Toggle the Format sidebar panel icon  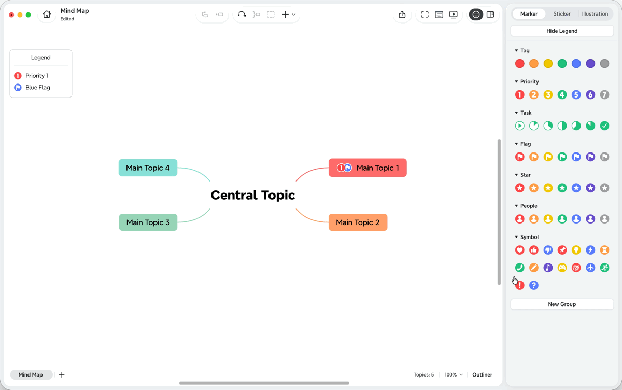pyautogui.click(x=490, y=15)
